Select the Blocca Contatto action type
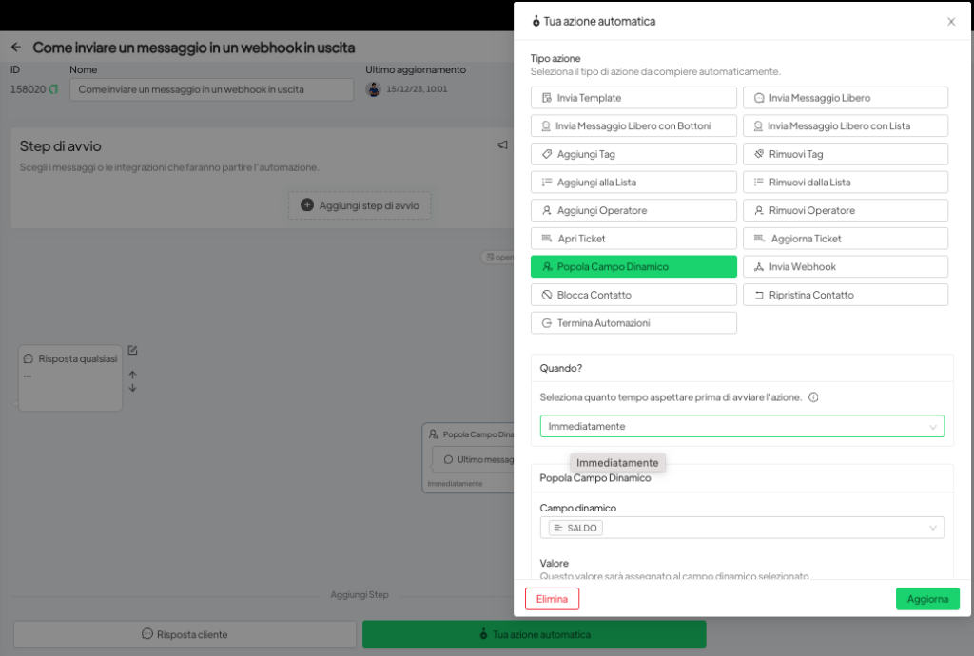The image size is (974, 656). tap(633, 295)
